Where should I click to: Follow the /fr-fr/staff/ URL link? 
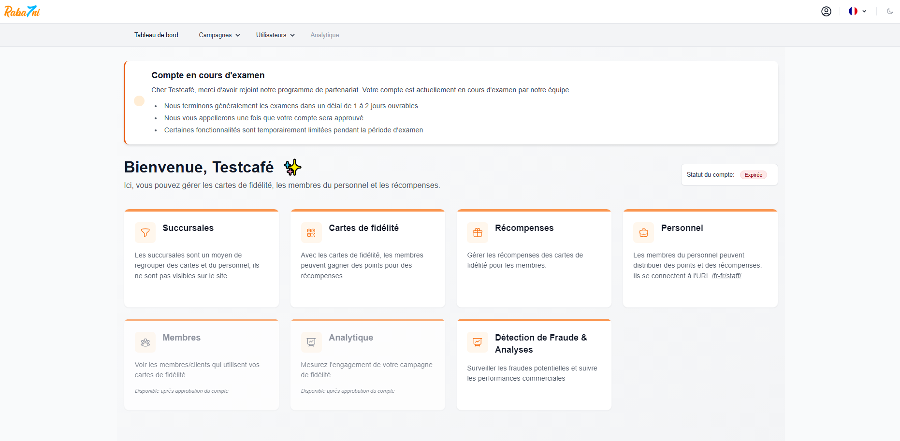tap(726, 276)
